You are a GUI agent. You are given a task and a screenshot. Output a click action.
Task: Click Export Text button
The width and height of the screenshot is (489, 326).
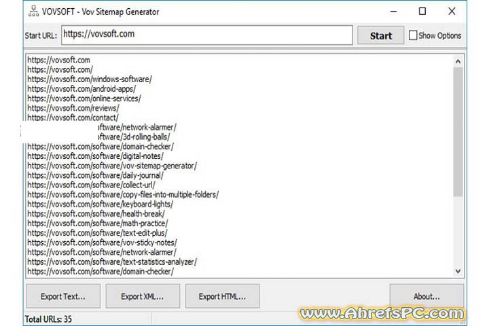[63, 296]
